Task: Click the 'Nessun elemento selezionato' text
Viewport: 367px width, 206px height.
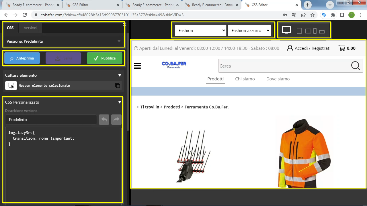Action: (x=44, y=86)
